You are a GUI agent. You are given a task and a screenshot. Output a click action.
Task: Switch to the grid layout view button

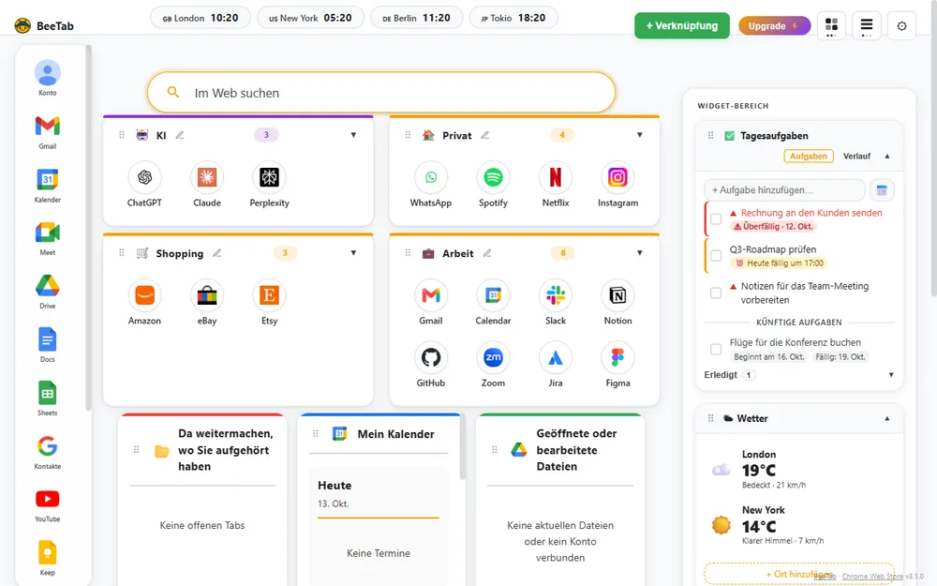(x=831, y=25)
